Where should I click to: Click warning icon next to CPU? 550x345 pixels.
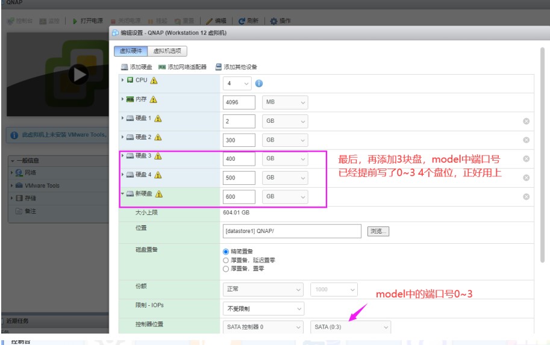[x=154, y=81]
